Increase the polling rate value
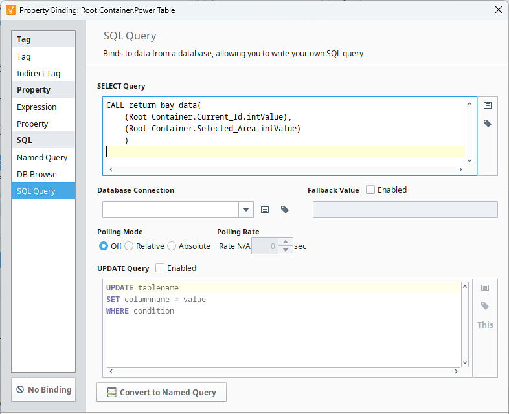 pyautogui.click(x=287, y=242)
